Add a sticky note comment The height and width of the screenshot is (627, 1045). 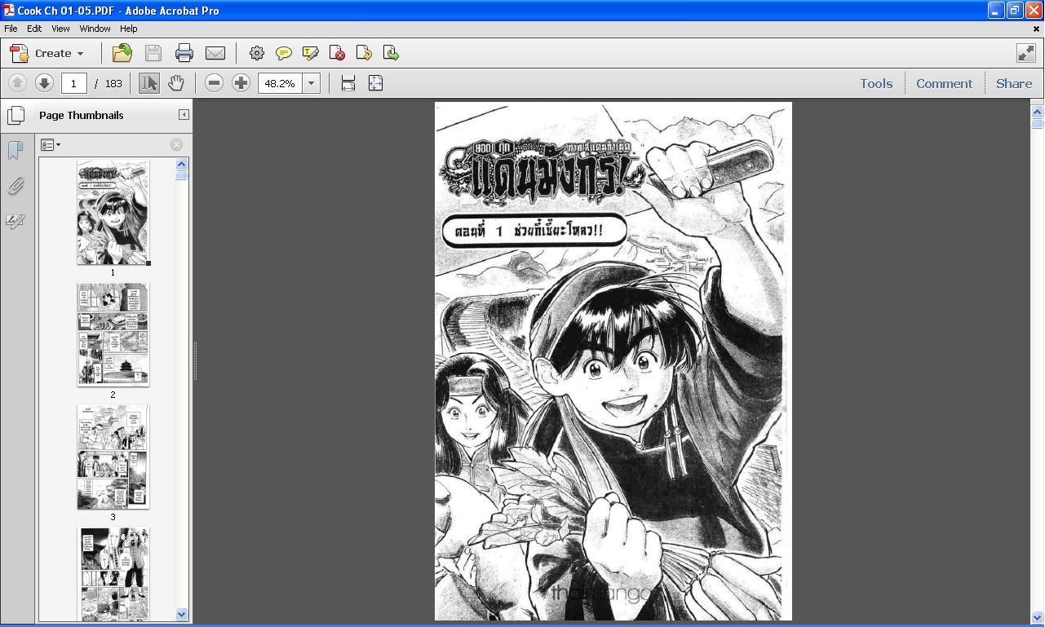click(x=284, y=53)
